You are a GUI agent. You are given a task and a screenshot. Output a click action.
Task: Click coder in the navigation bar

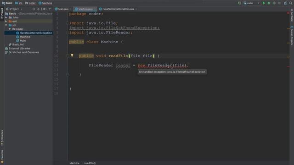(30, 3)
